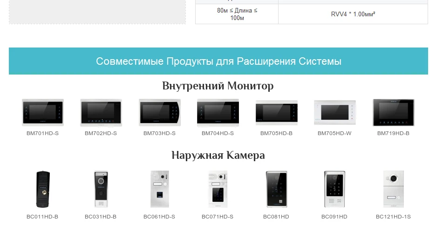Click the BC061HD-S label
This screenshot has width=443, height=232.
(159, 217)
